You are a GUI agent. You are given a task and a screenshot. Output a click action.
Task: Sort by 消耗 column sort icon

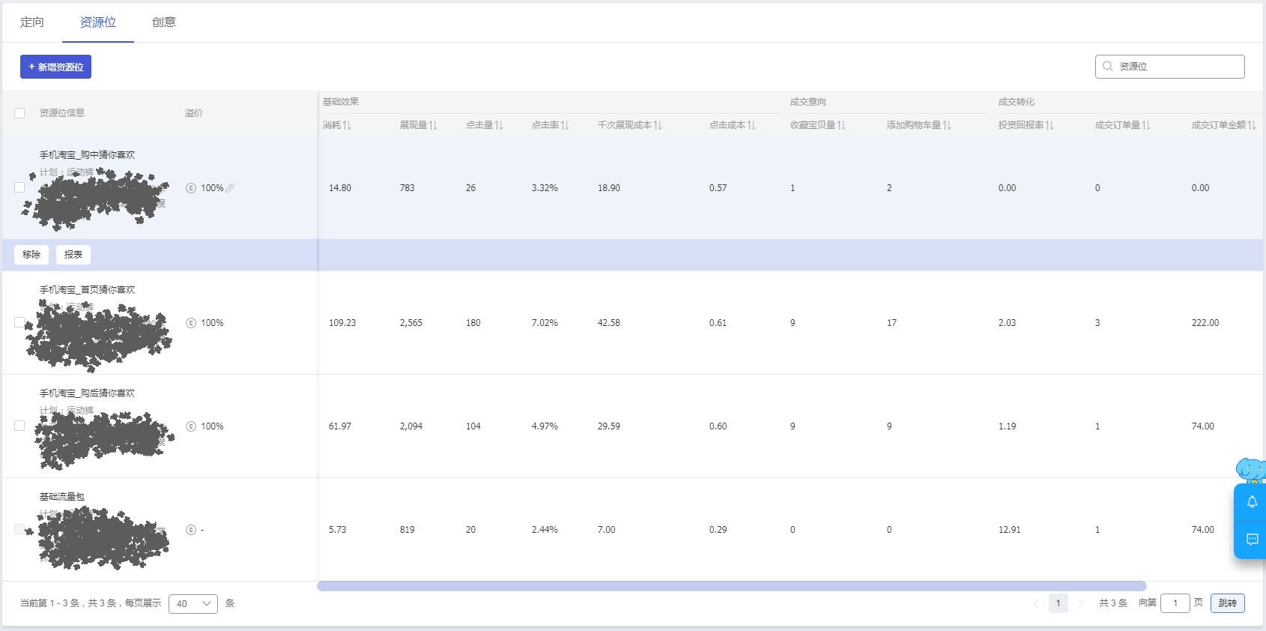pos(347,125)
